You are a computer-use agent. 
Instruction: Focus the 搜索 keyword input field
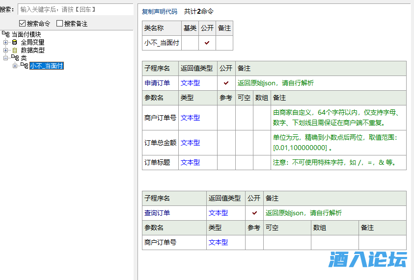[x=74, y=9]
